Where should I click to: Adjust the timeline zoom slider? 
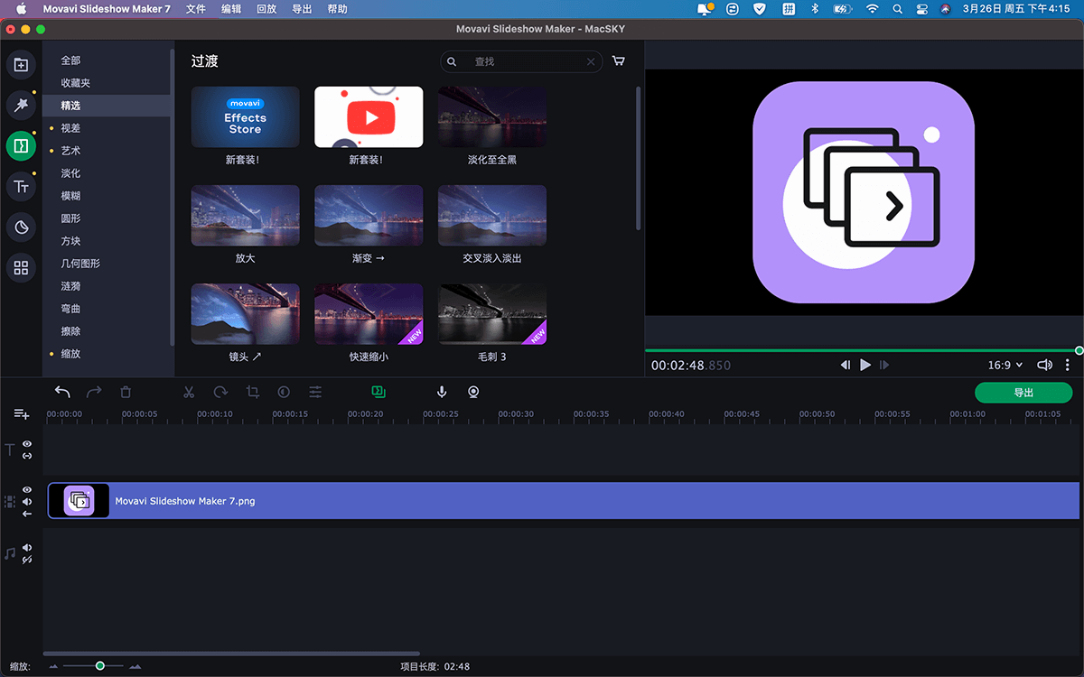pos(99,666)
